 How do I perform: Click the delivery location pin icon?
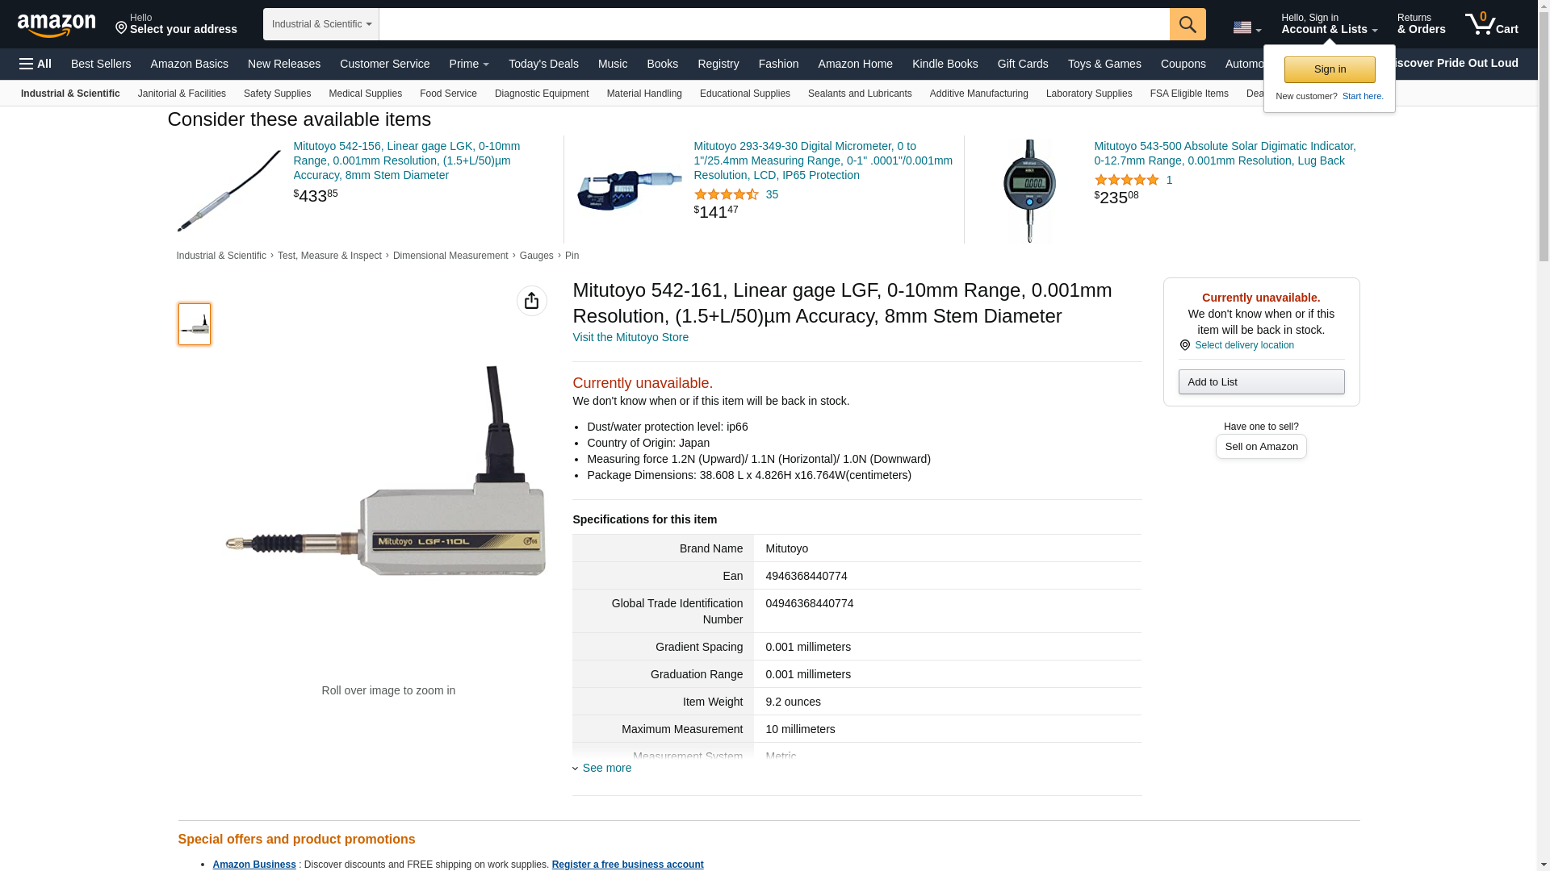pos(1184,345)
